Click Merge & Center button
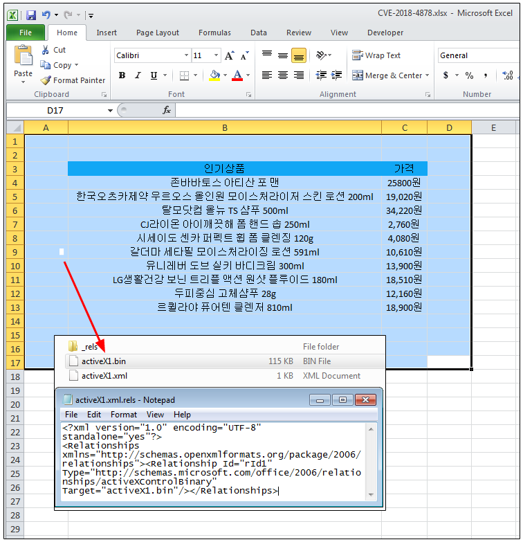523x542 pixels. [387, 75]
